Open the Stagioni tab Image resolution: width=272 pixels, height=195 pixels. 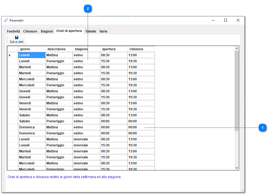point(47,31)
